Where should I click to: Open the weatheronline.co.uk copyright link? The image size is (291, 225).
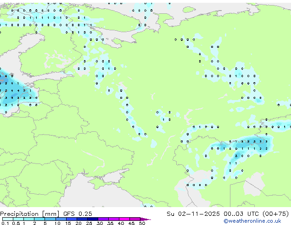click(x=252, y=221)
